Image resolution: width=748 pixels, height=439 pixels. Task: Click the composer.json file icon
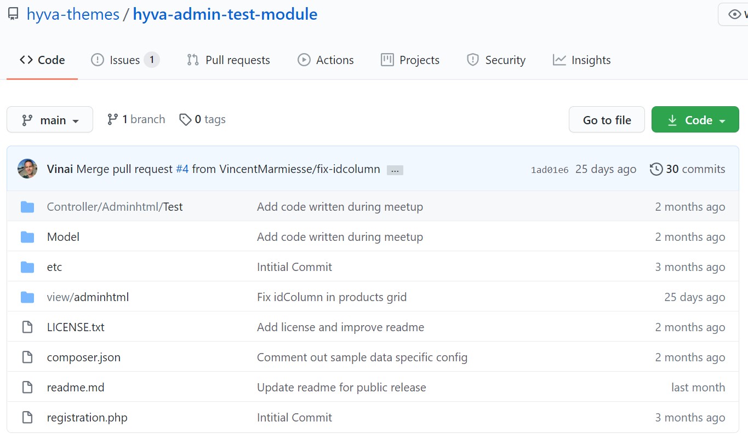click(x=27, y=357)
